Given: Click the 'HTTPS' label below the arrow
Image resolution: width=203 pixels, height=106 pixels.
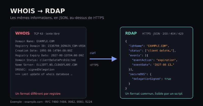Looking at the screenshot, I should (x=94, y=65).
